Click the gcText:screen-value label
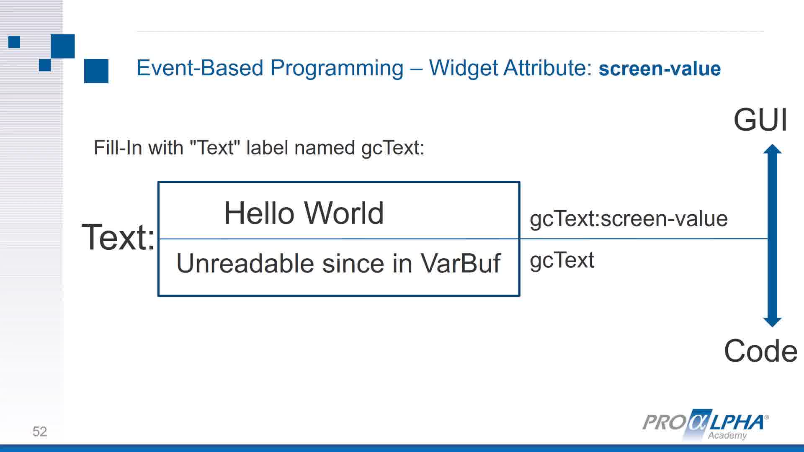Image resolution: width=804 pixels, height=452 pixels. [x=629, y=219]
